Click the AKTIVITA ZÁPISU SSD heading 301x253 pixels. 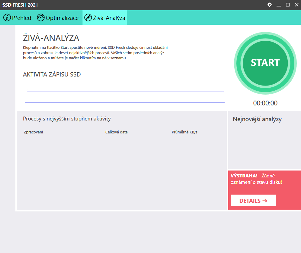(x=52, y=74)
